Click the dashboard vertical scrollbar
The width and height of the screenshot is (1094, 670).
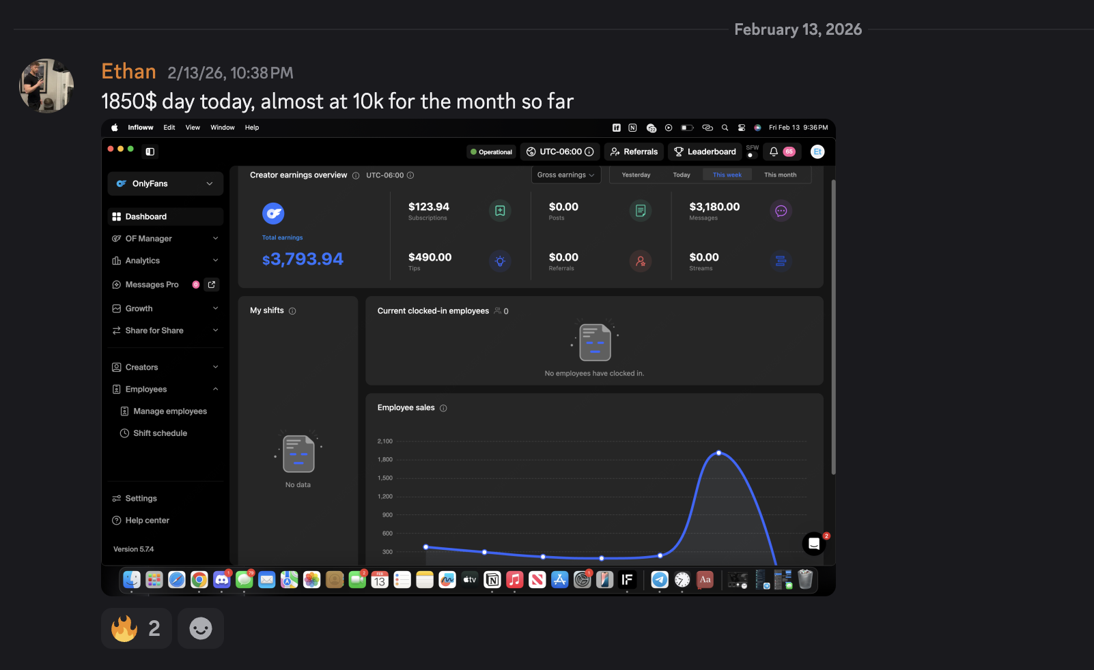833,327
